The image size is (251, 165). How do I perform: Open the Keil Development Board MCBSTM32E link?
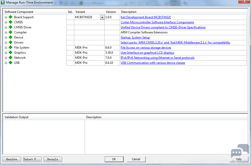point(146,17)
